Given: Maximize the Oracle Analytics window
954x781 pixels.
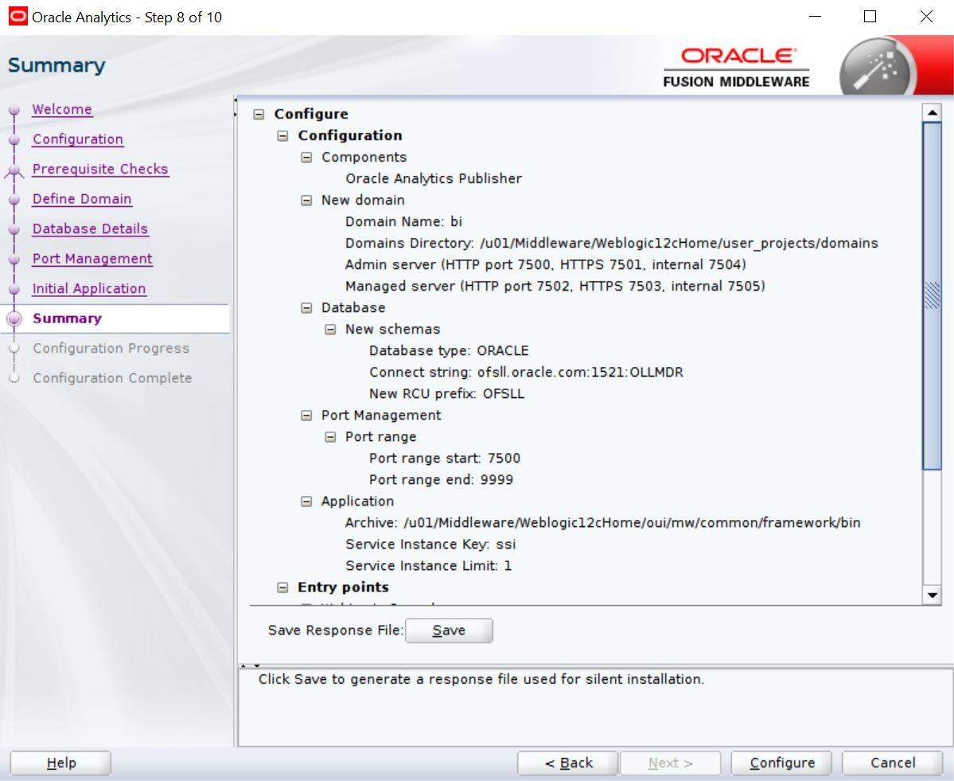Looking at the screenshot, I should point(870,17).
